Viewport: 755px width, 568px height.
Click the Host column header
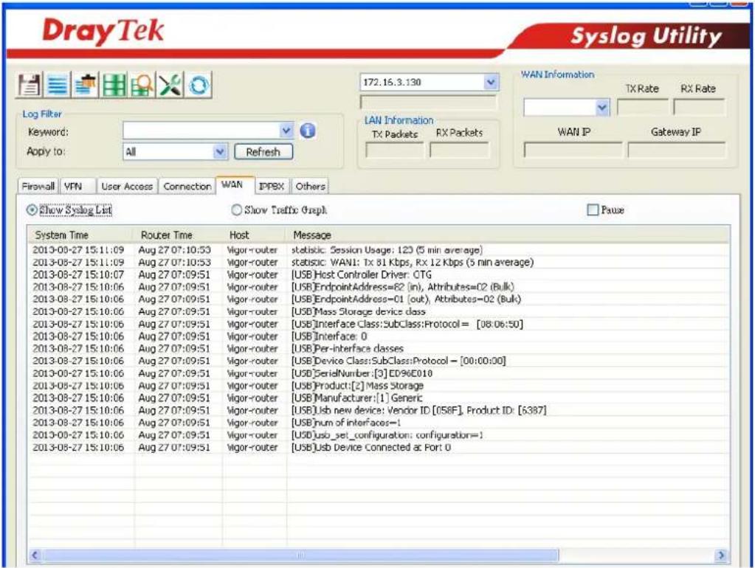tap(254, 235)
